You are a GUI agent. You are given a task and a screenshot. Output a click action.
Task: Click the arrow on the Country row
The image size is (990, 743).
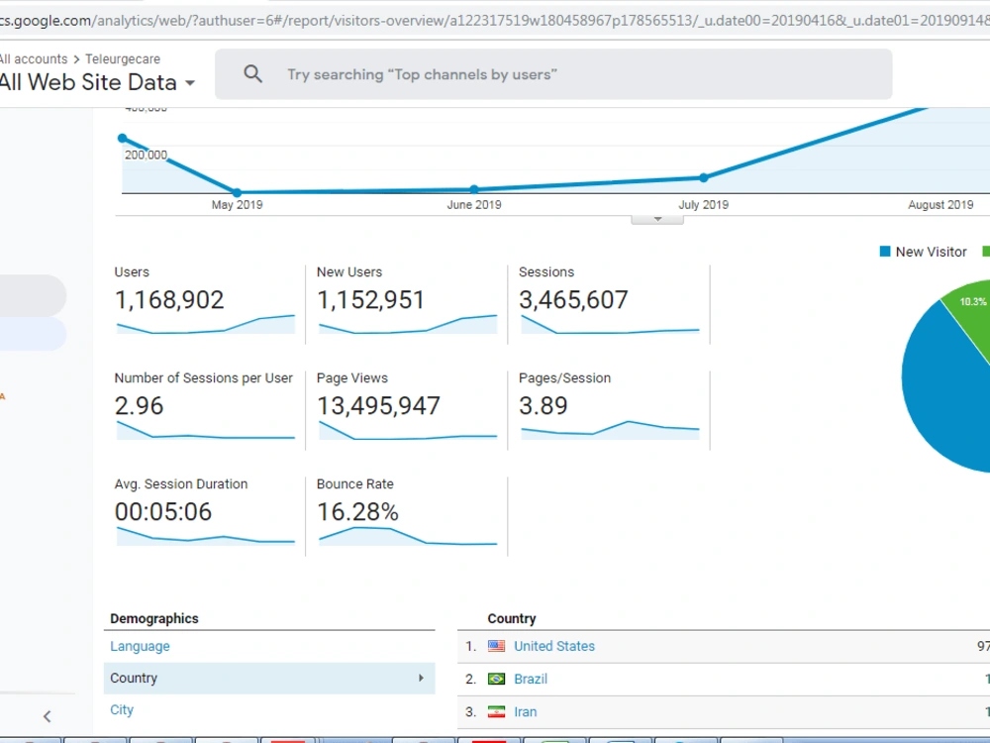click(421, 678)
